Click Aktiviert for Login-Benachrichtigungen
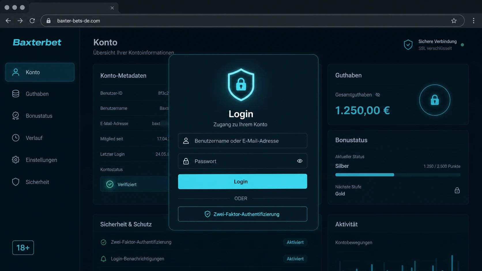The height and width of the screenshot is (271, 482). [x=295, y=259]
